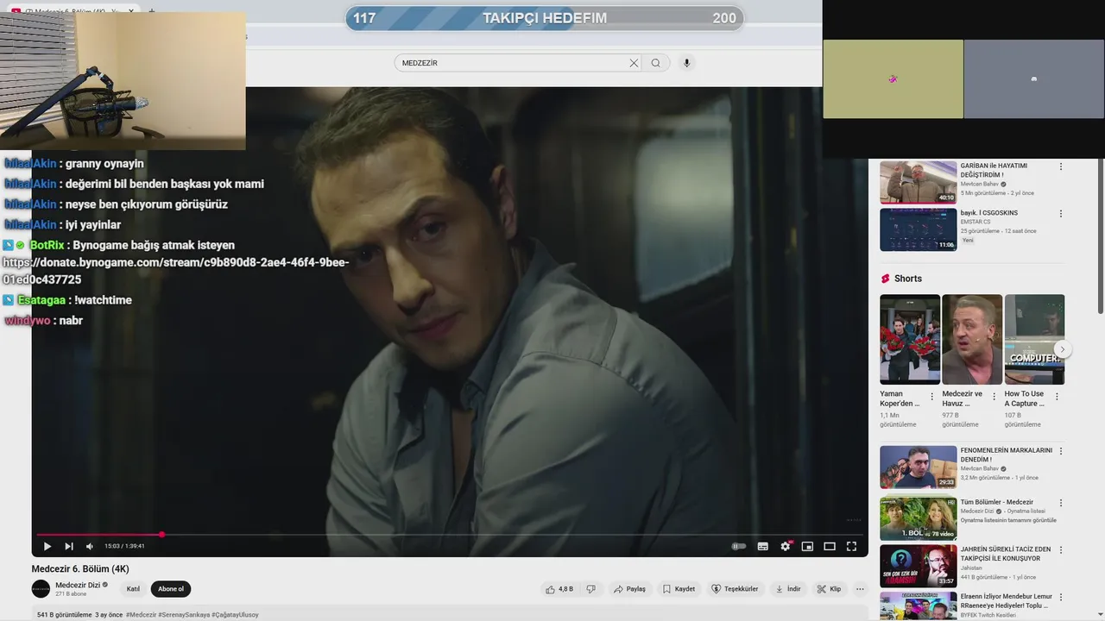Enter fullscreen mode

tap(851, 546)
